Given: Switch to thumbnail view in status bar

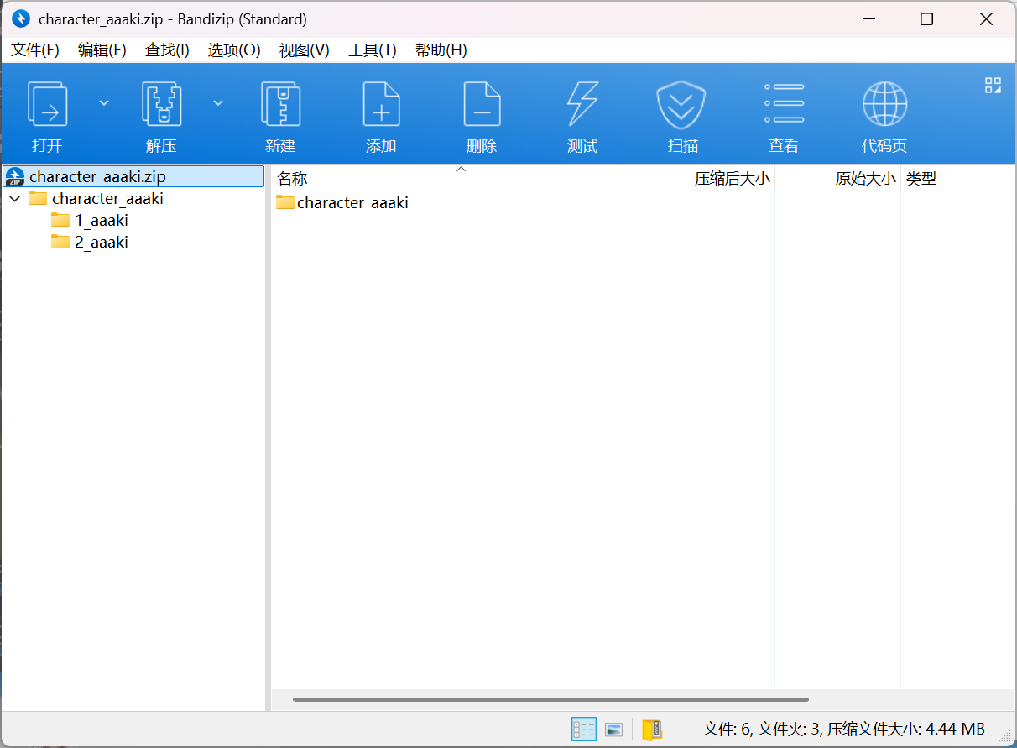Looking at the screenshot, I should pyautogui.click(x=614, y=730).
